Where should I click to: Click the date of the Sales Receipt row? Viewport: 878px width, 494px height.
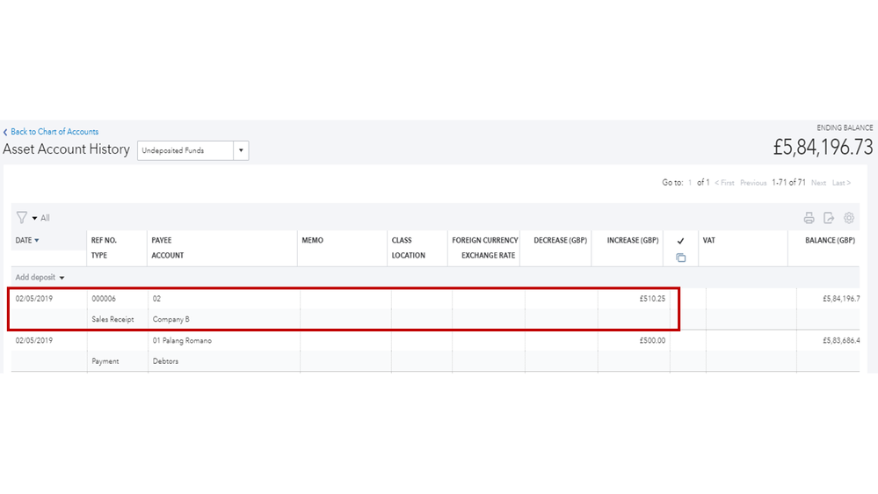34,299
